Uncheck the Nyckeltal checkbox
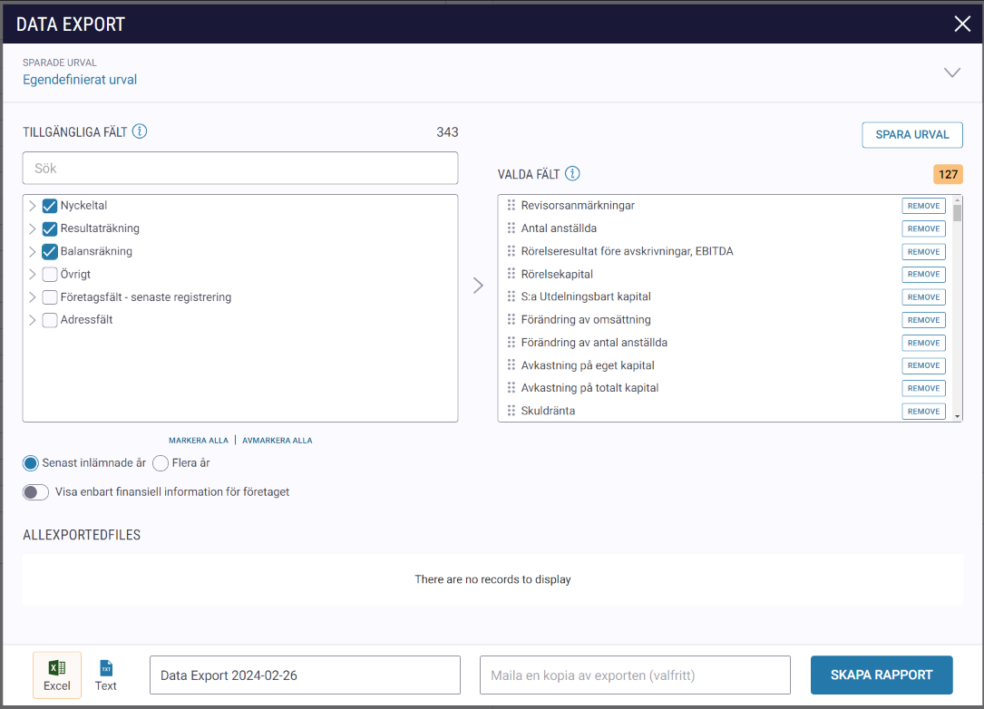This screenshot has height=709, width=984. click(x=50, y=206)
